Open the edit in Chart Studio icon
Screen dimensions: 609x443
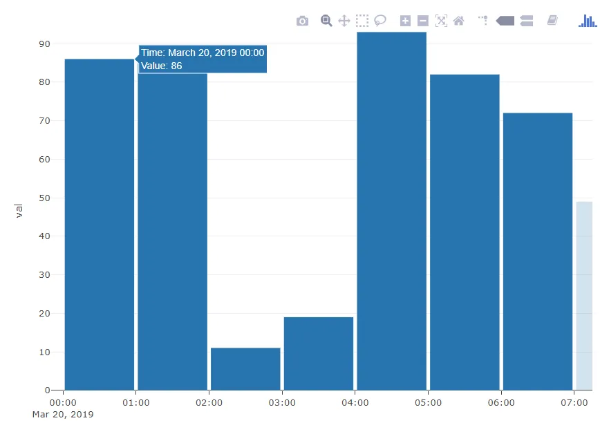click(x=553, y=20)
